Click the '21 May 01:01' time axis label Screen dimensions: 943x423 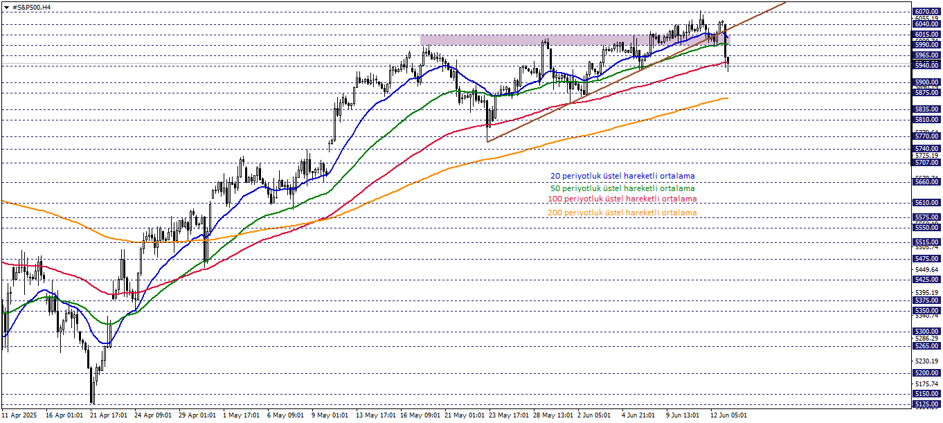tap(465, 415)
